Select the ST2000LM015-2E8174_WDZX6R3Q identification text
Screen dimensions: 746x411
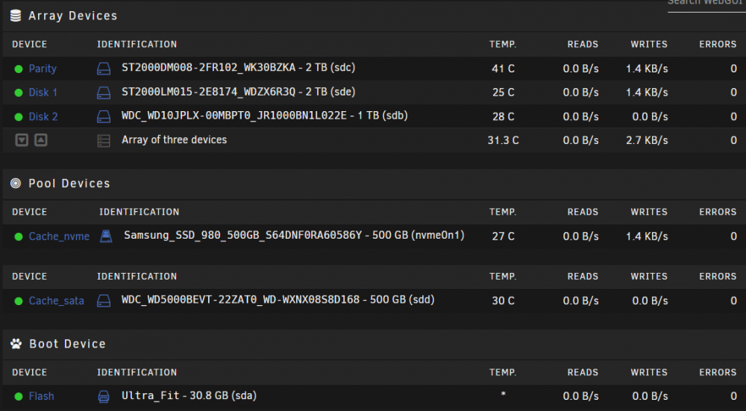point(208,92)
